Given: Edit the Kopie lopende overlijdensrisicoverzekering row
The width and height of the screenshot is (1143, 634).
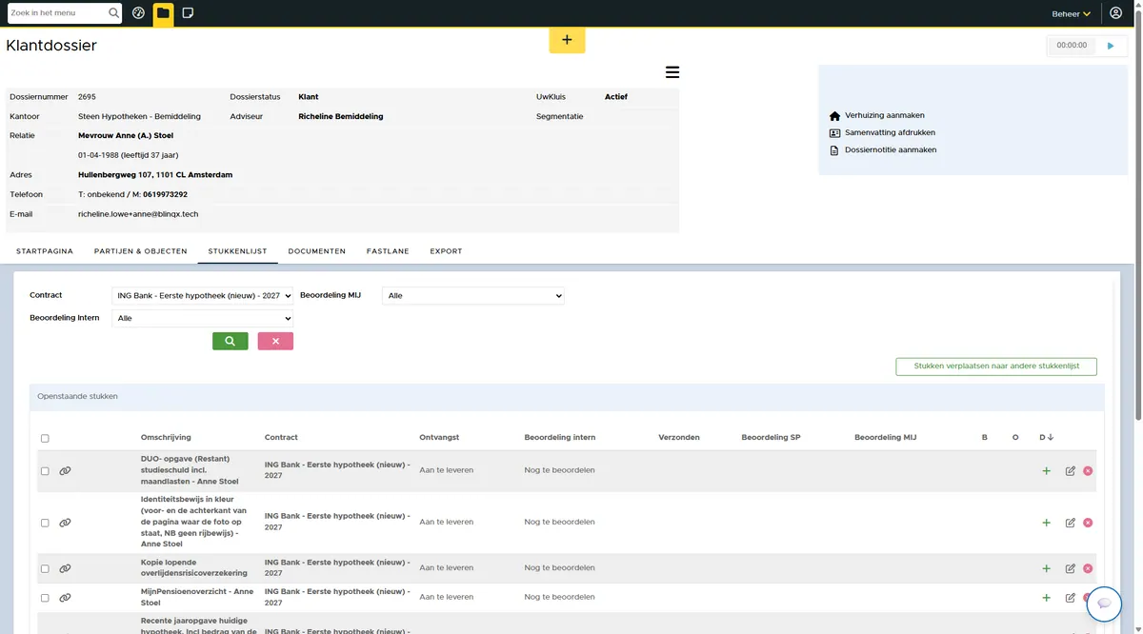Looking at the screenshot, I should point(1071,568).
